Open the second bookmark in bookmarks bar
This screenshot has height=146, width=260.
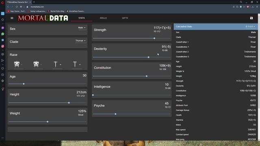click(x=37, y=11)
